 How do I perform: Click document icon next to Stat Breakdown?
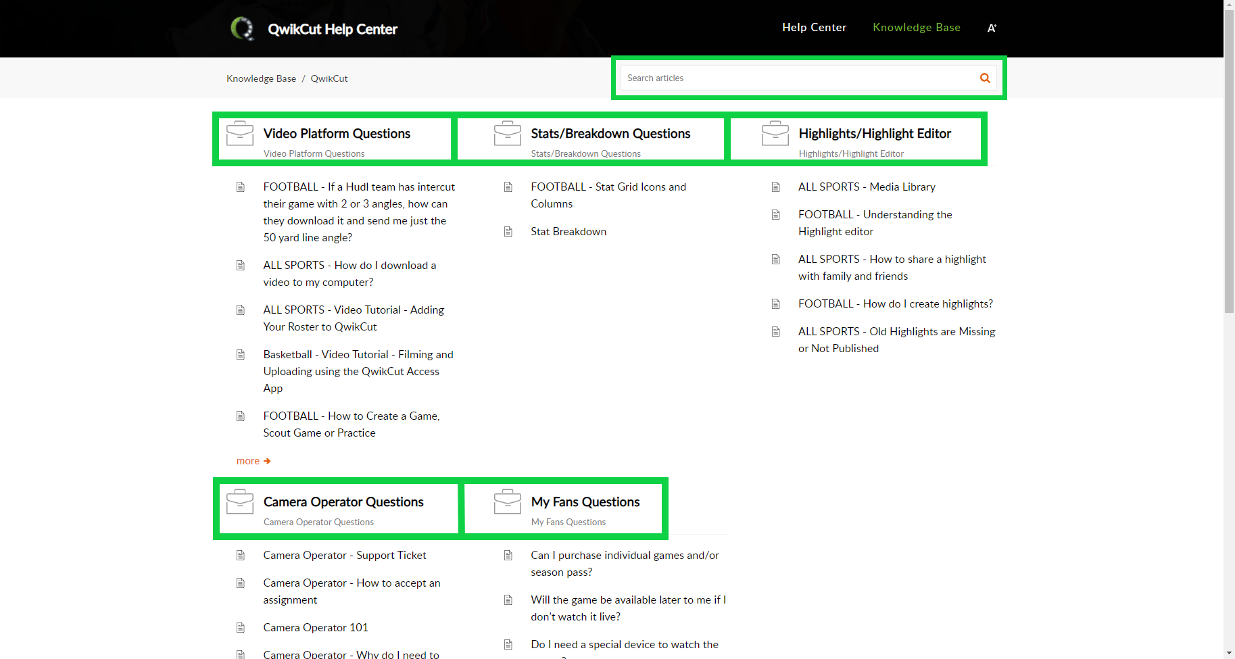pos(508,232)
